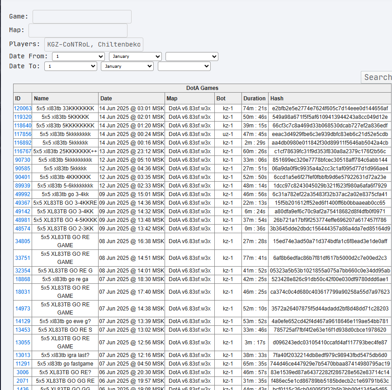Click the Map input field
Image resolution: width=392 pixels, height=390 pixels.
point(78,30)
